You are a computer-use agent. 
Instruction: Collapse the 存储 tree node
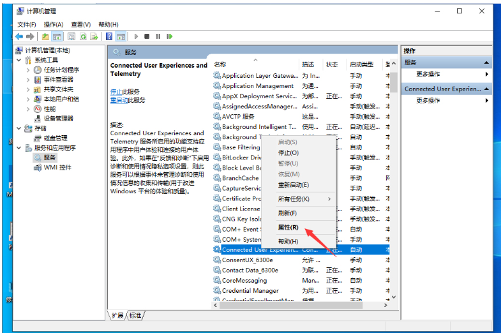click(19, 128)
